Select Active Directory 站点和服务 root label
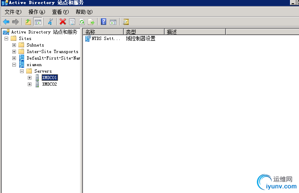The height and width of the screenshot is (193, 299). coord(44,32)
